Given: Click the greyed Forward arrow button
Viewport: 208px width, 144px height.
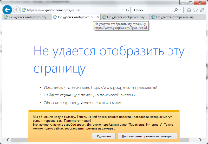Looking at the screenshot, I should [x=16, y=10].
